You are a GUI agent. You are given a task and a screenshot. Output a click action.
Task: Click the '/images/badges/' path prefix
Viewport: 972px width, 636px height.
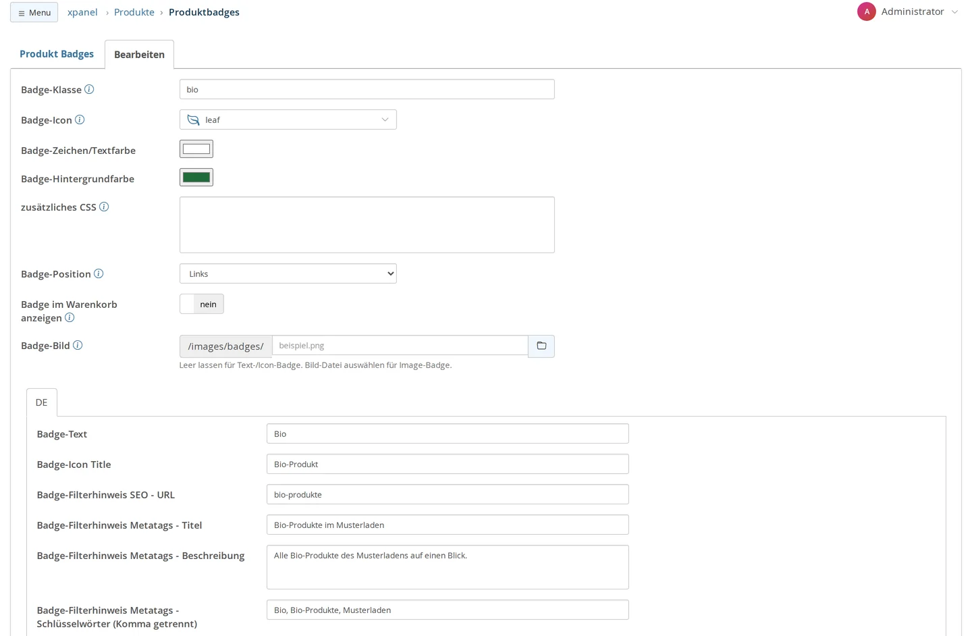pos(226,346)
